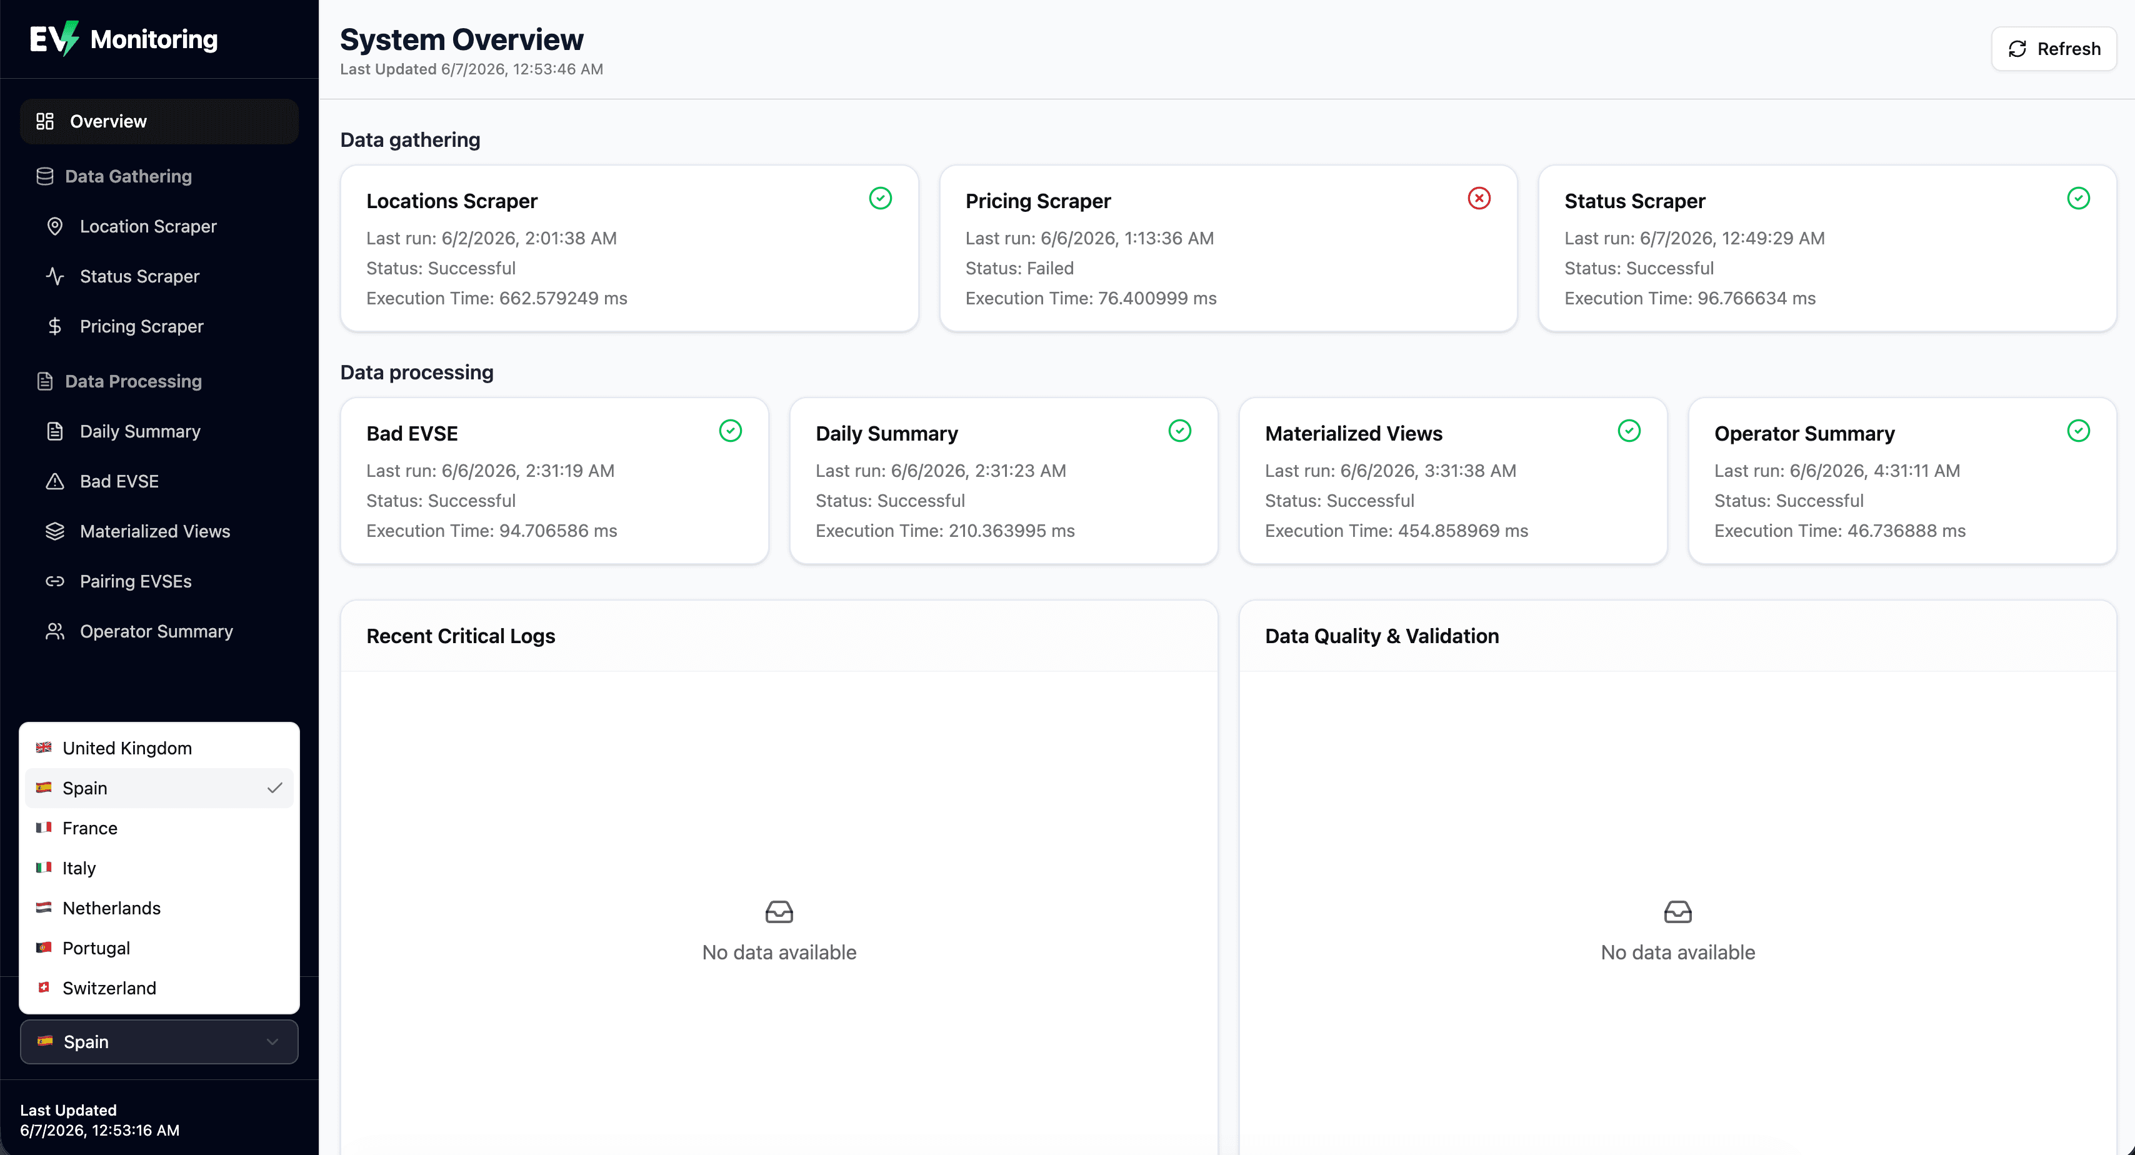This screenshot has height=1155, width=2135.
Task: Click the Data Gathering database icon
Action: coord(45,176)
